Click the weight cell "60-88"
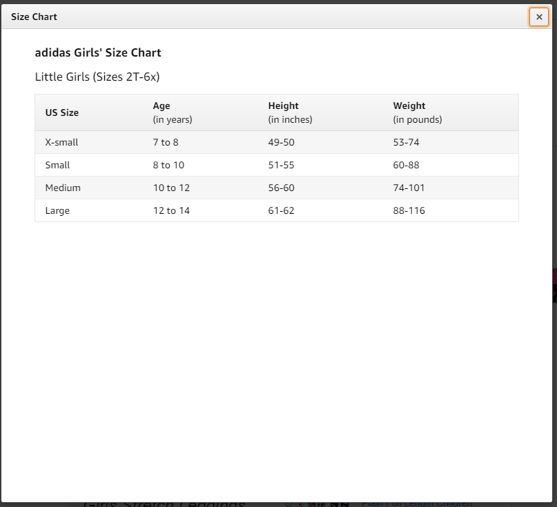This screenshot has height=507, width=557. coord(406,165)
